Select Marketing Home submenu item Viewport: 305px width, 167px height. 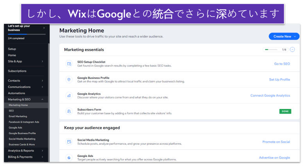pyautogui.click(x=18, y=105)
